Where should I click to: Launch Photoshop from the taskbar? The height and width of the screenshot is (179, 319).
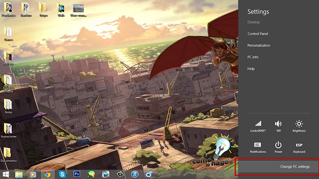(77, 174)
